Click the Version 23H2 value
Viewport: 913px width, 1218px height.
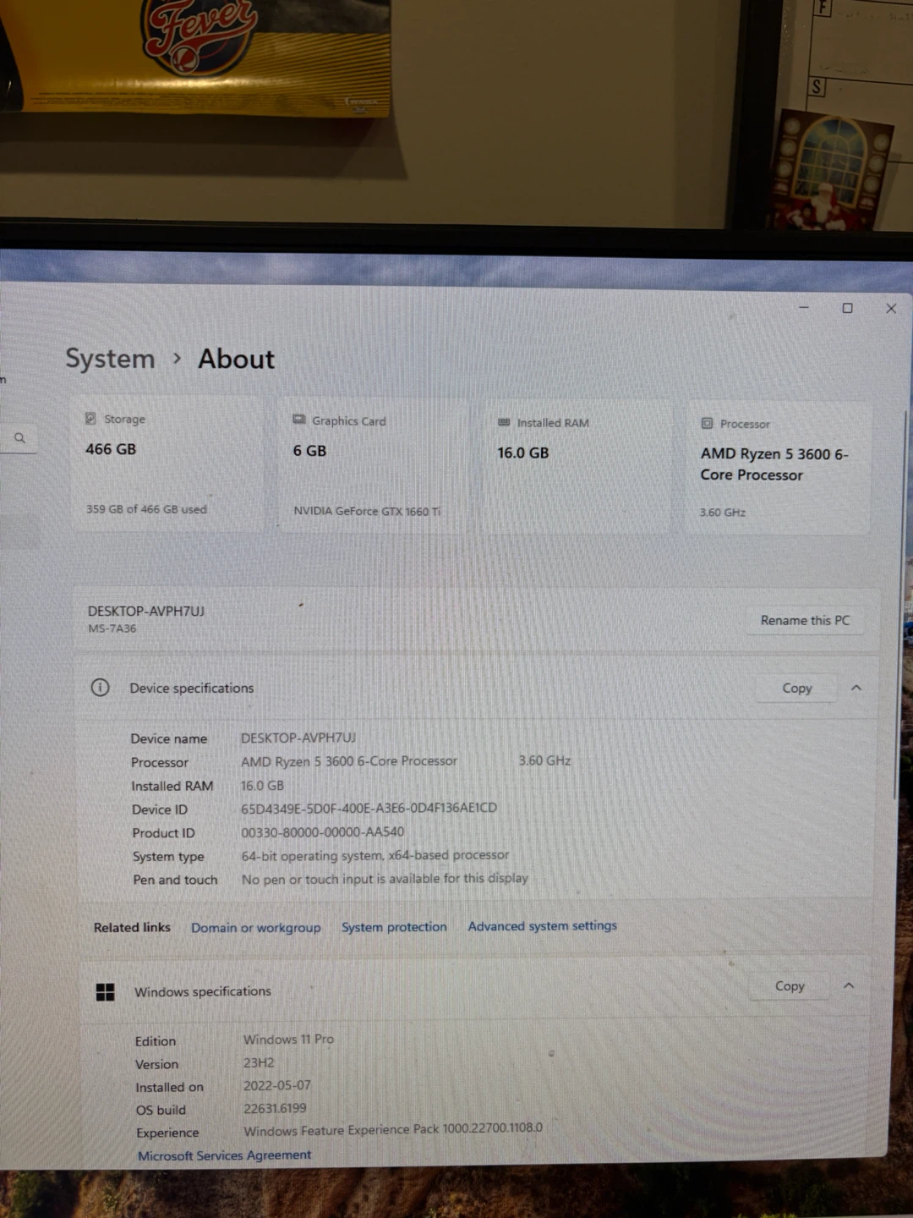(x=259, y=1062)
